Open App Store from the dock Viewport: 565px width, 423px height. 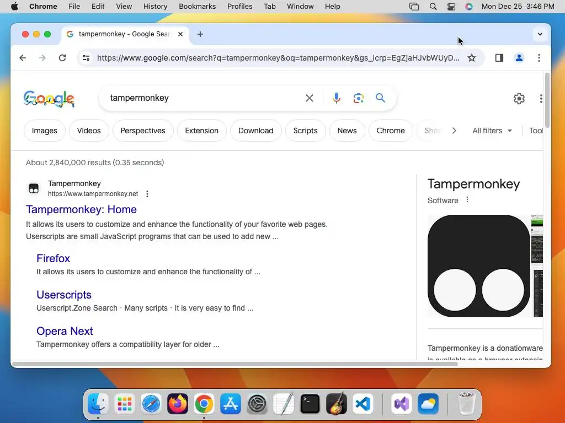(231, 404)
